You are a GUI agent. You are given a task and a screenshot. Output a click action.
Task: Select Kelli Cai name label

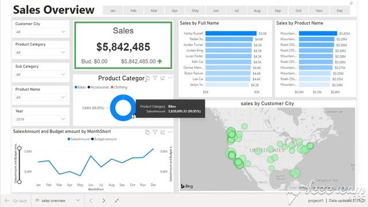197,62
